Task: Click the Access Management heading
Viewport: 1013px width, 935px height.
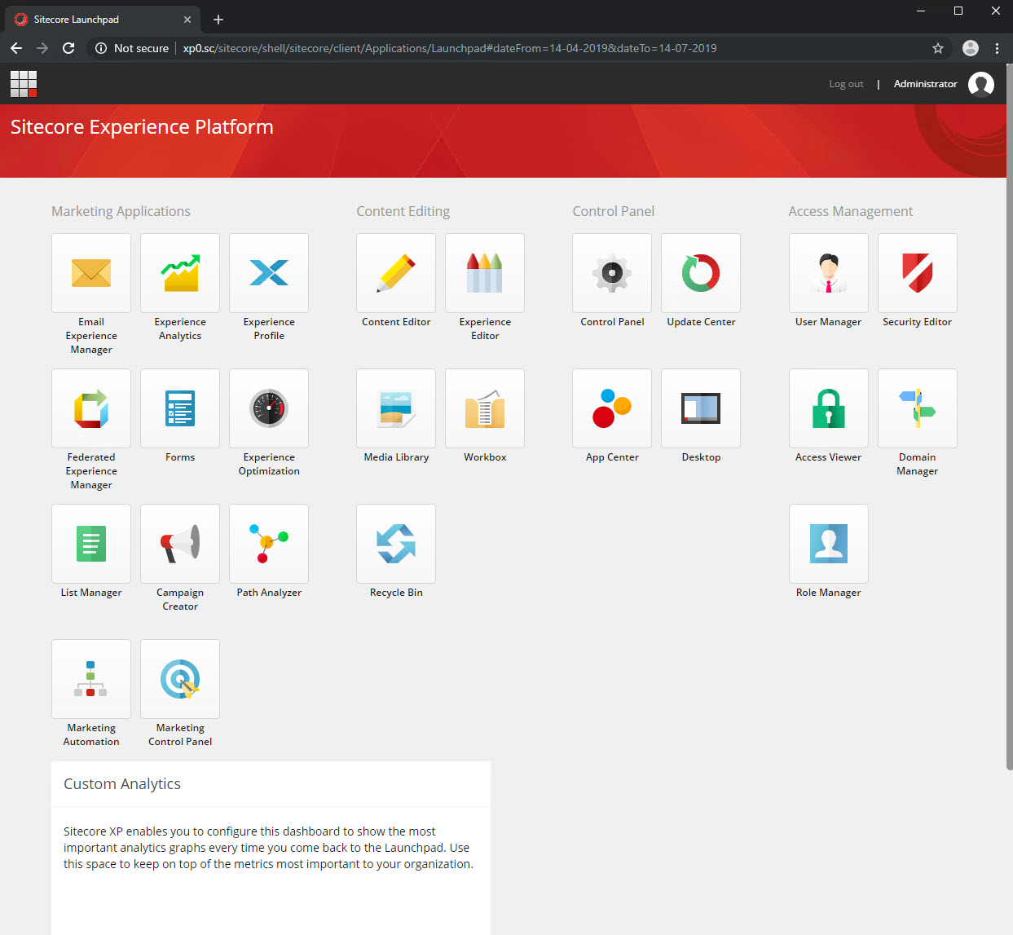Action: [850, 211]
